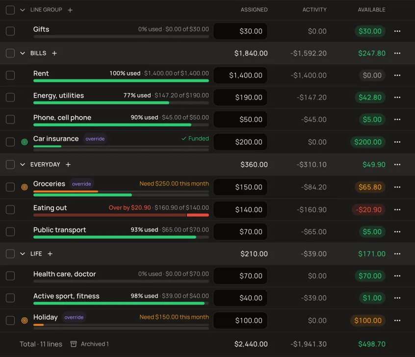Add a new line to the LIFE group
This screenshot has width=415, height=357.
50,254
